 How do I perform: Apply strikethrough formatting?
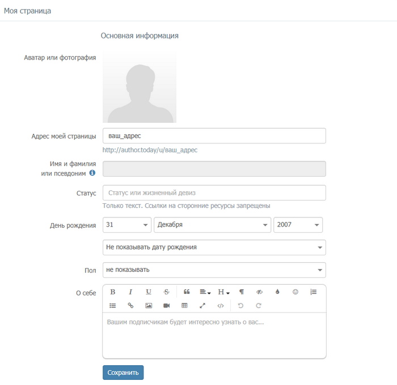click(166, 292)
